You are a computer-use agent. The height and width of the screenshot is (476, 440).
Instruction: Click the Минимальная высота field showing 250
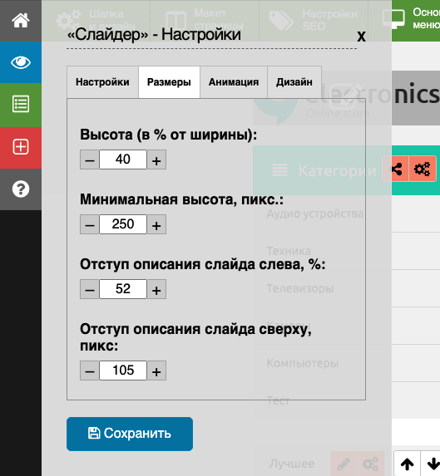click(123, 224)
